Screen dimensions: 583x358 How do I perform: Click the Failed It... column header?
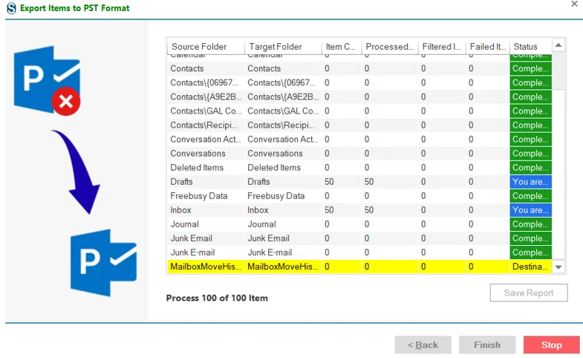(x=487, y=47)
